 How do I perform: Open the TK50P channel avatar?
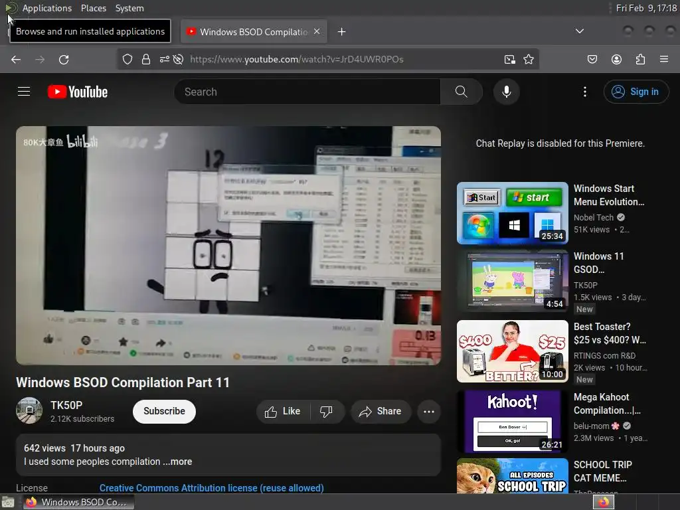(29, 410)
